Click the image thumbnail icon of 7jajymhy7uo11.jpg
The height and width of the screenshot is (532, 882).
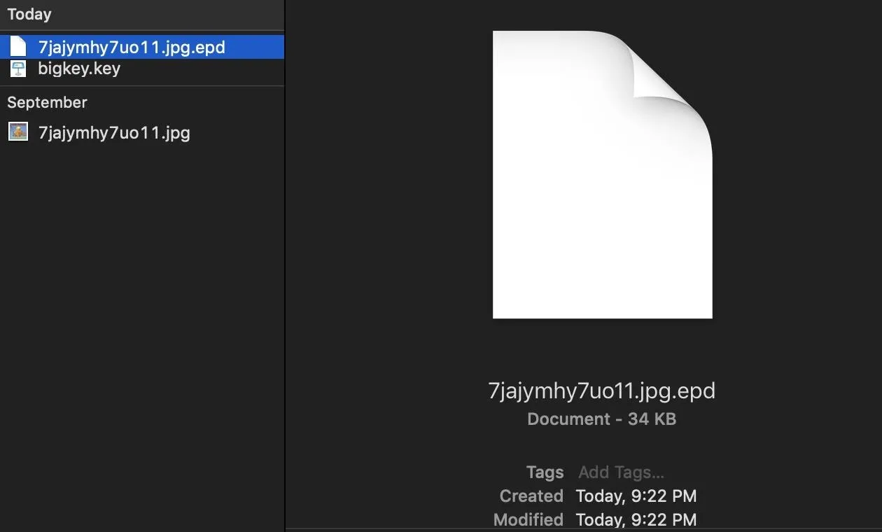click(x=18, y=132)
